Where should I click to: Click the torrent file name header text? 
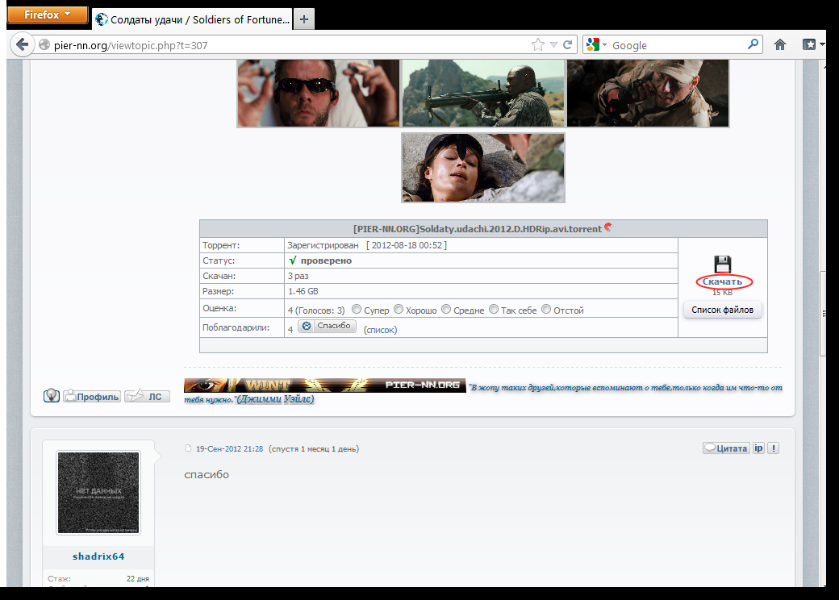(x=478, y=229)
